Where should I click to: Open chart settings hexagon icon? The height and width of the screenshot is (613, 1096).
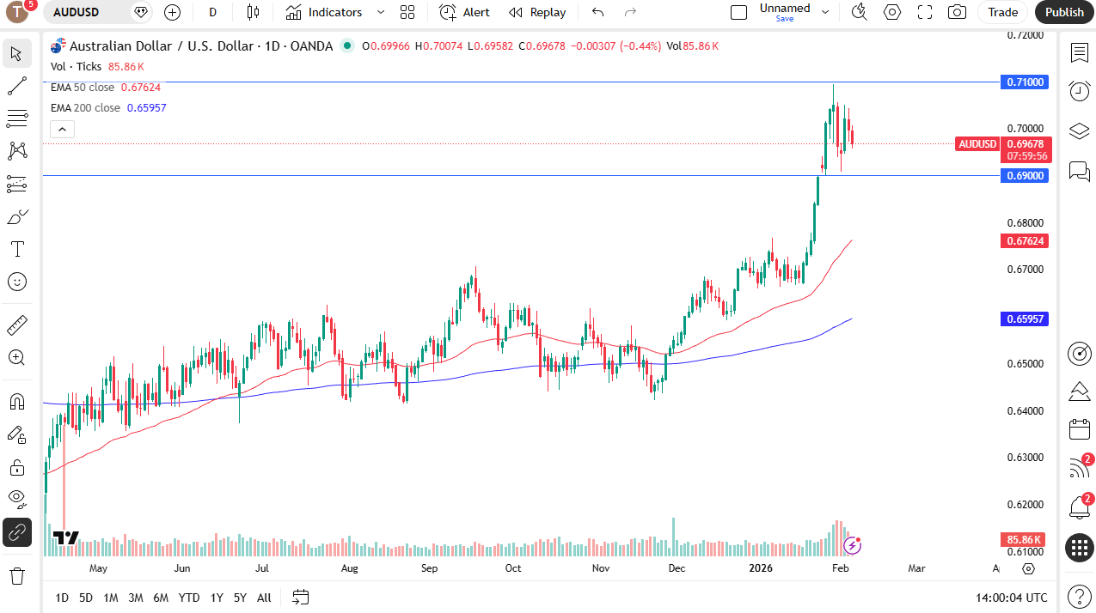pyautogui.click(x=892, y=12)
